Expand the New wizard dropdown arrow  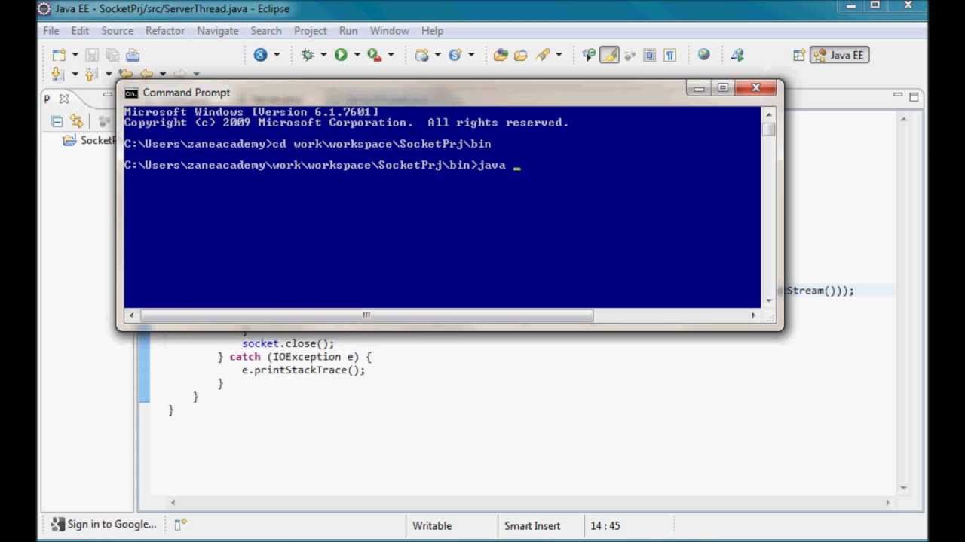tap(75, 55)
